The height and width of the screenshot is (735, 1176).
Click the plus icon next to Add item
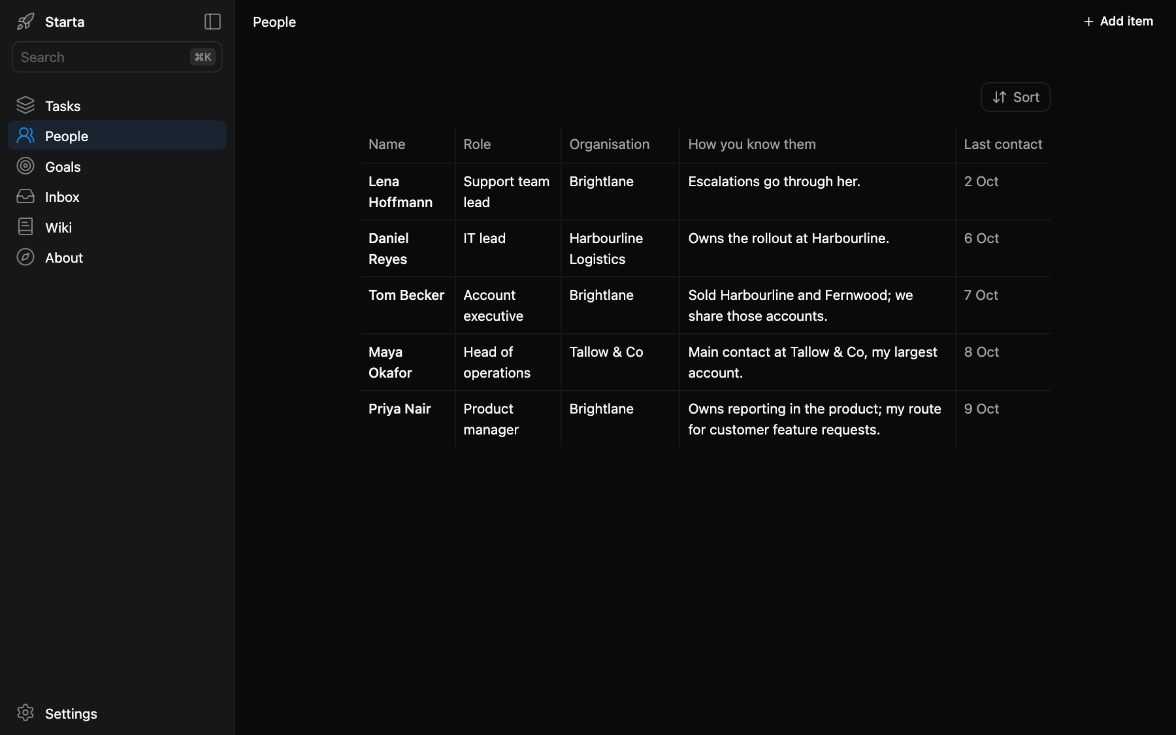click(1088, 22)
